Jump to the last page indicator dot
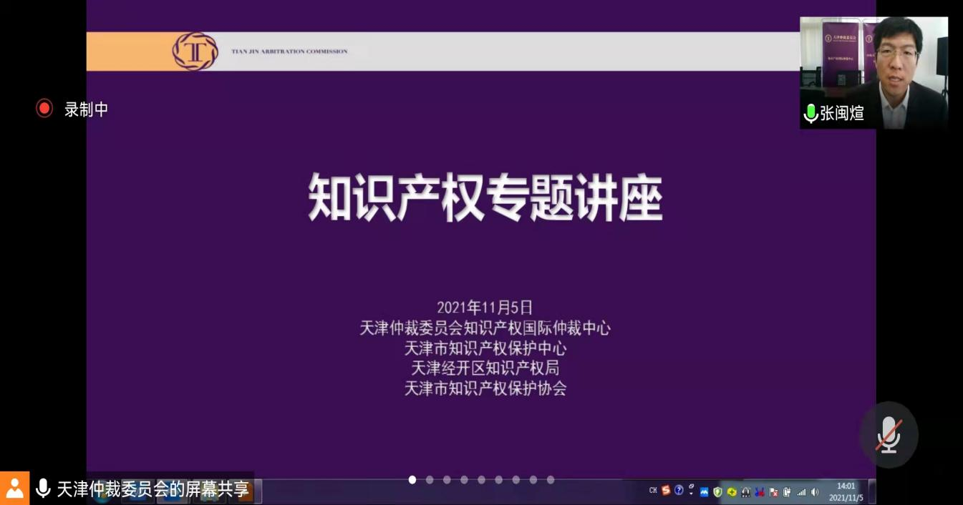The width and height of the screenshot is (963, 505). point(551,480)
